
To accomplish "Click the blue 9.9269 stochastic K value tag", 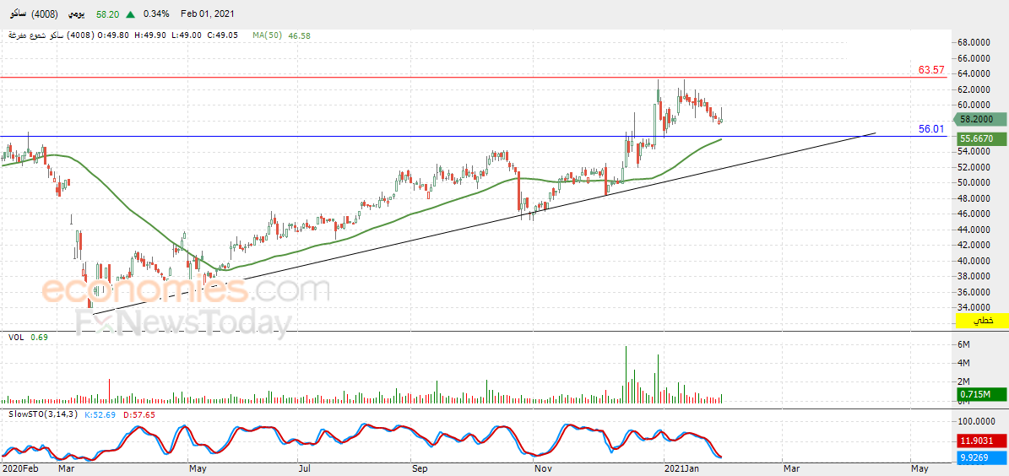I will pos(981,458).
